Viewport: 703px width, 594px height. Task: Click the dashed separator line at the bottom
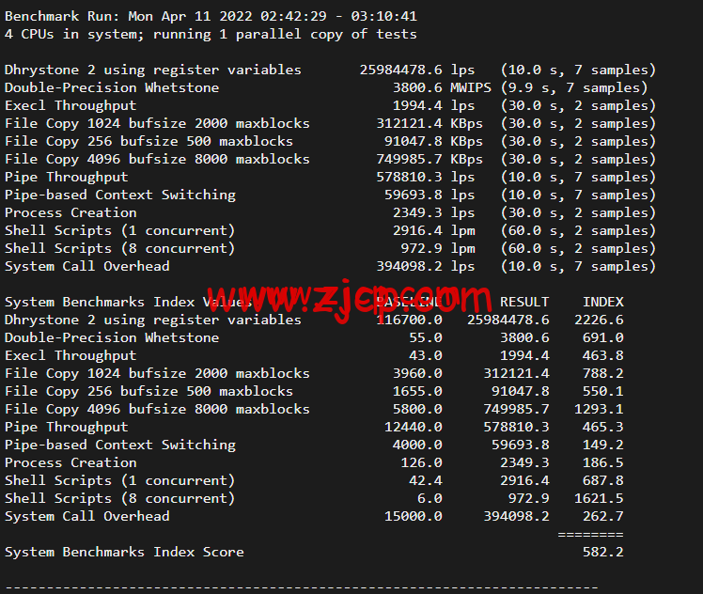click(x=301, y=587)
